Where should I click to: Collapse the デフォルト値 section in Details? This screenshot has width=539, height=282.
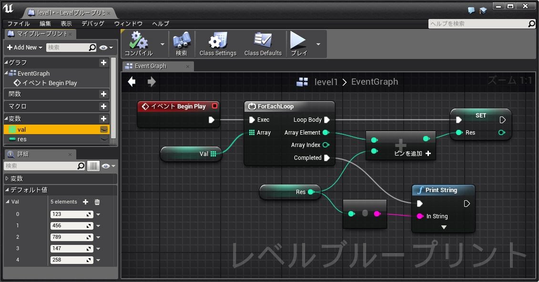click(7, 190)
